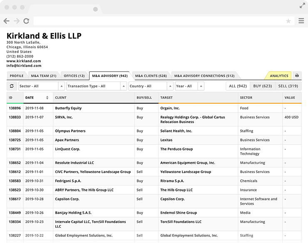Select the M&A Advisory (942) tab
The image size is (308, 243).
pos(110,76)
